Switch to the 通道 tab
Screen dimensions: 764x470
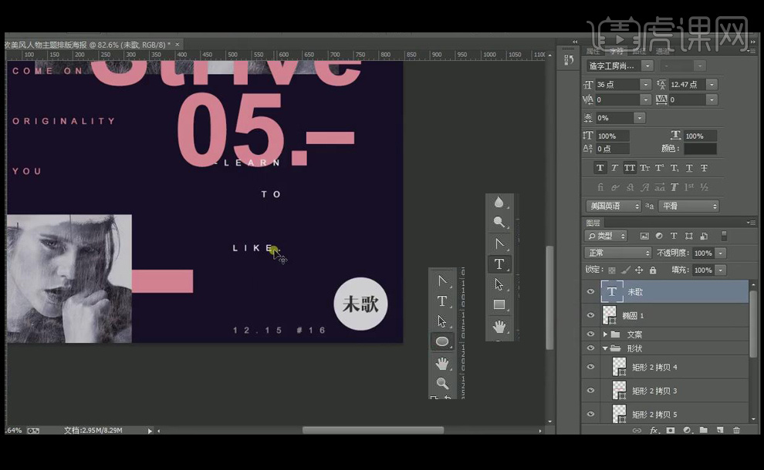pyautogui.click(x=662, y=51)
